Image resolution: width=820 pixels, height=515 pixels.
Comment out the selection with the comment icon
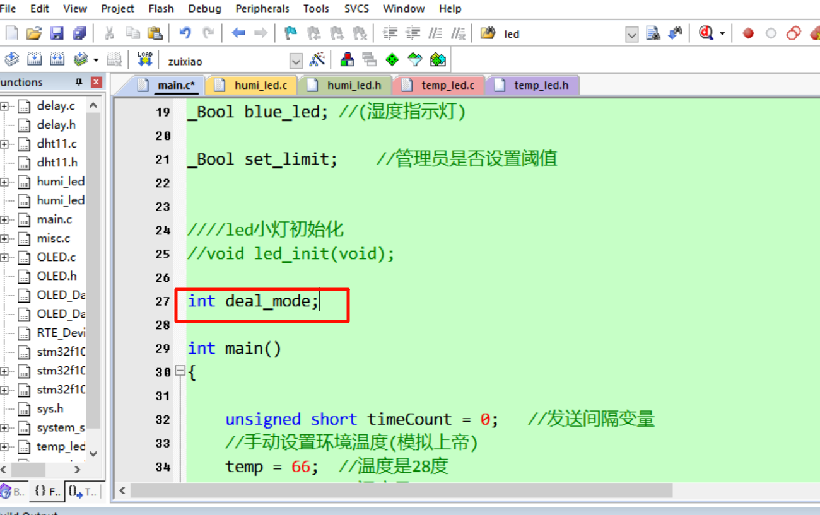(x=435, y=33)
